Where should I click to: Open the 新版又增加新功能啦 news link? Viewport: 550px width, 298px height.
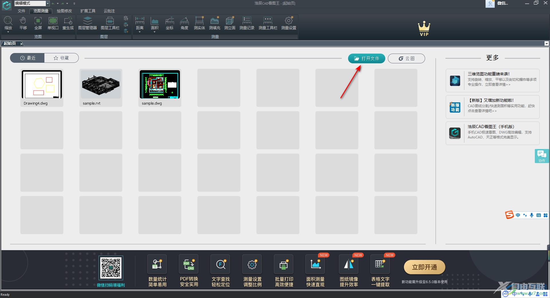tap(493, 107)
